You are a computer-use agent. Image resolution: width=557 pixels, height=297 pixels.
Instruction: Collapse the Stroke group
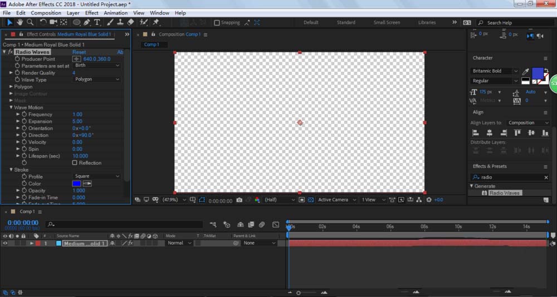click(11, 170)
